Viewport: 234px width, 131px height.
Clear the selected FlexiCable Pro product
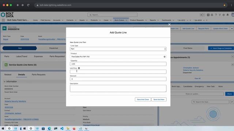(165, 57)
